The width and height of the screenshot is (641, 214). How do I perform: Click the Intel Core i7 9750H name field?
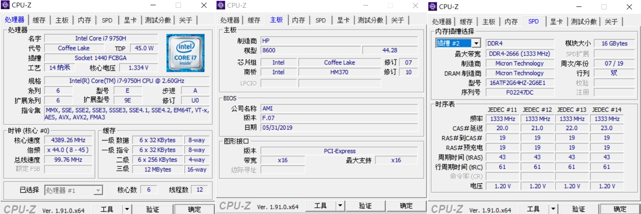pyautogui.click(x=101, y=38)
